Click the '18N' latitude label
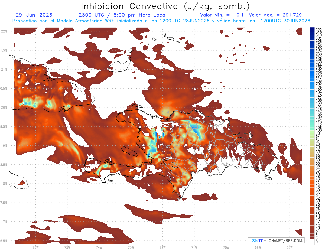 pyautogui.click(x=4, y=184)
